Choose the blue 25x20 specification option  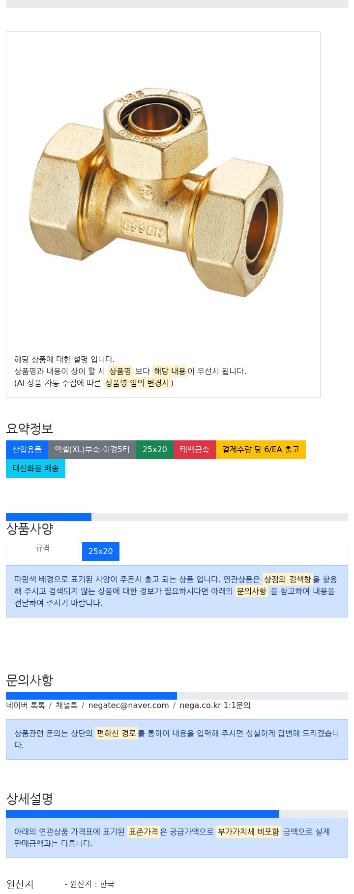coord(100,552)
